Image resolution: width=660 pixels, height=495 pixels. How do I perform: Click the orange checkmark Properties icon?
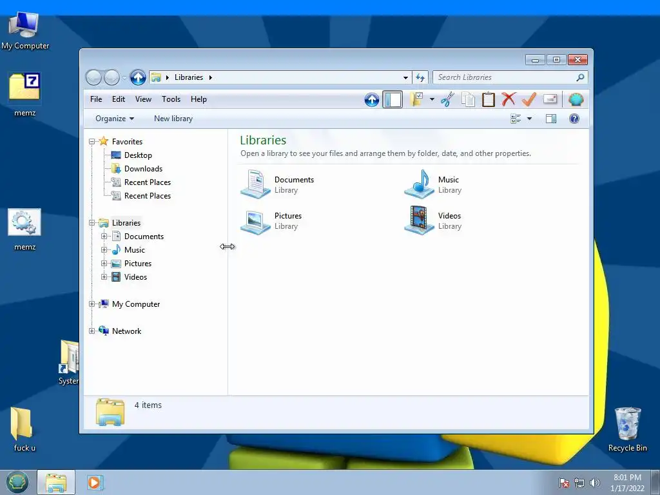[x=529, y=100]
